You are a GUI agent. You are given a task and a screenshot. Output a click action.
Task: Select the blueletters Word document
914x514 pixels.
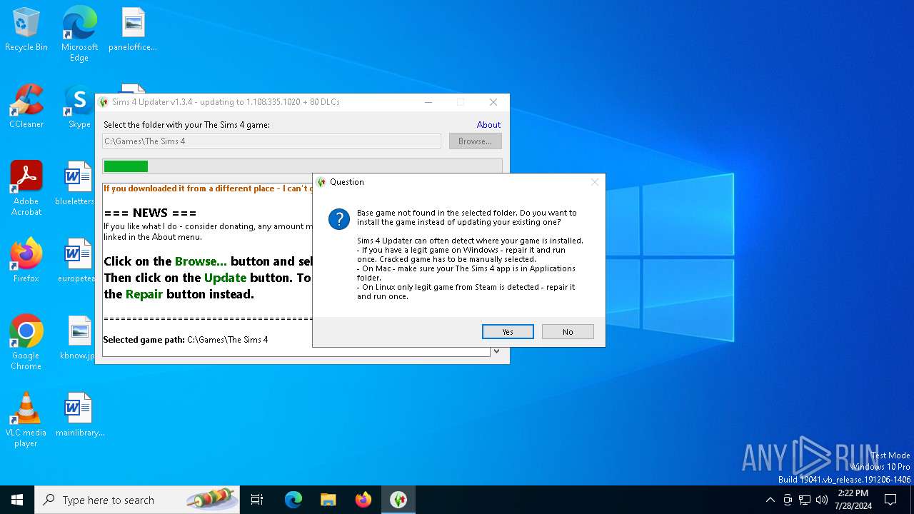(77, 184)
